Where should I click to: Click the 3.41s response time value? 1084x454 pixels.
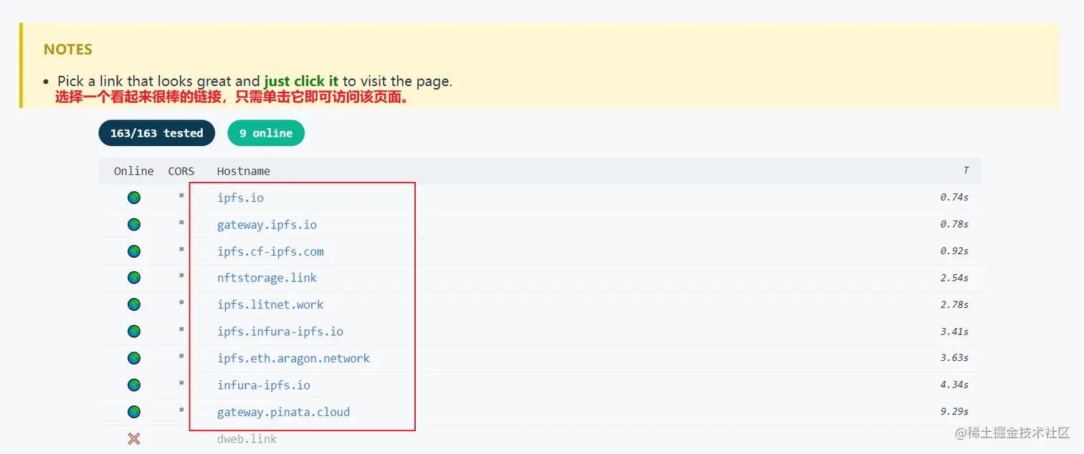[x=954, y=332]
